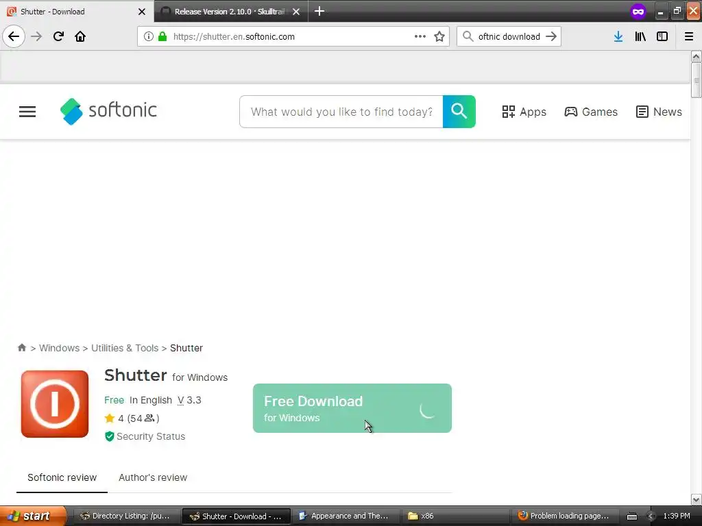Switch to the Release Version 2.10.0 tab

[x=230, y=12]
